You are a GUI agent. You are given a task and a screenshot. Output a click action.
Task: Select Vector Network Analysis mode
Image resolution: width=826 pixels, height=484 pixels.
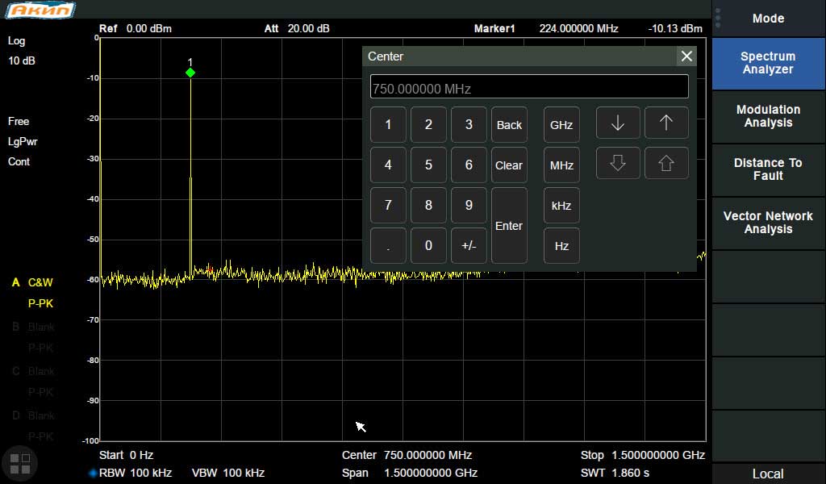pyautogui.click(x=768, y=223)
